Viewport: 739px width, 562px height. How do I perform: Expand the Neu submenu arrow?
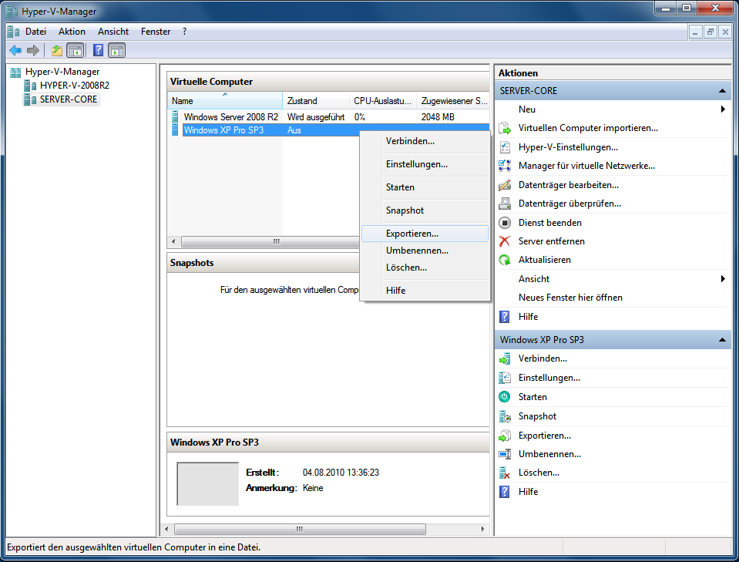click(x=723, y=109)
